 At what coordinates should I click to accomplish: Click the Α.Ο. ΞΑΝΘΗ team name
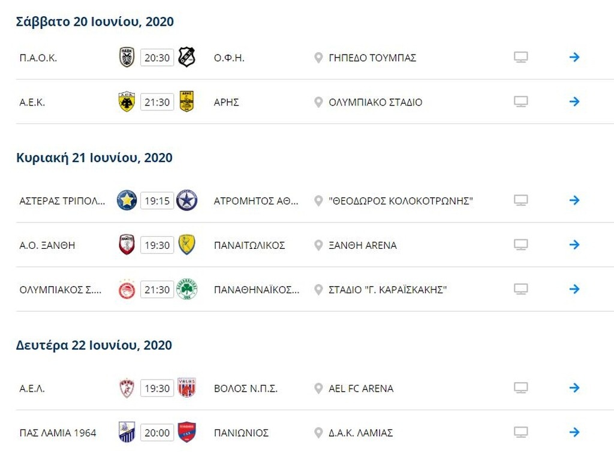[x=47, y=245]
